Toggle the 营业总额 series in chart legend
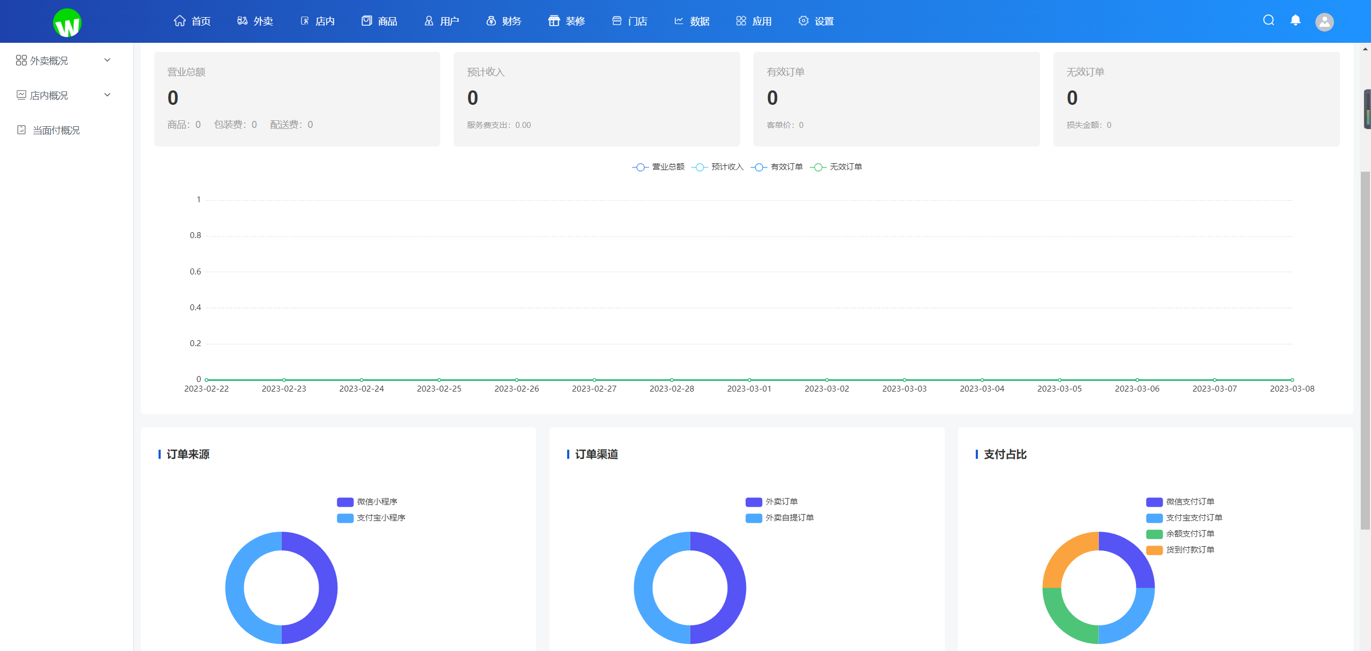The image size is (1371, 651). click(658, 167)
